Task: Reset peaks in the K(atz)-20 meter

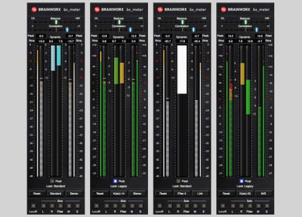Action: 226,193
